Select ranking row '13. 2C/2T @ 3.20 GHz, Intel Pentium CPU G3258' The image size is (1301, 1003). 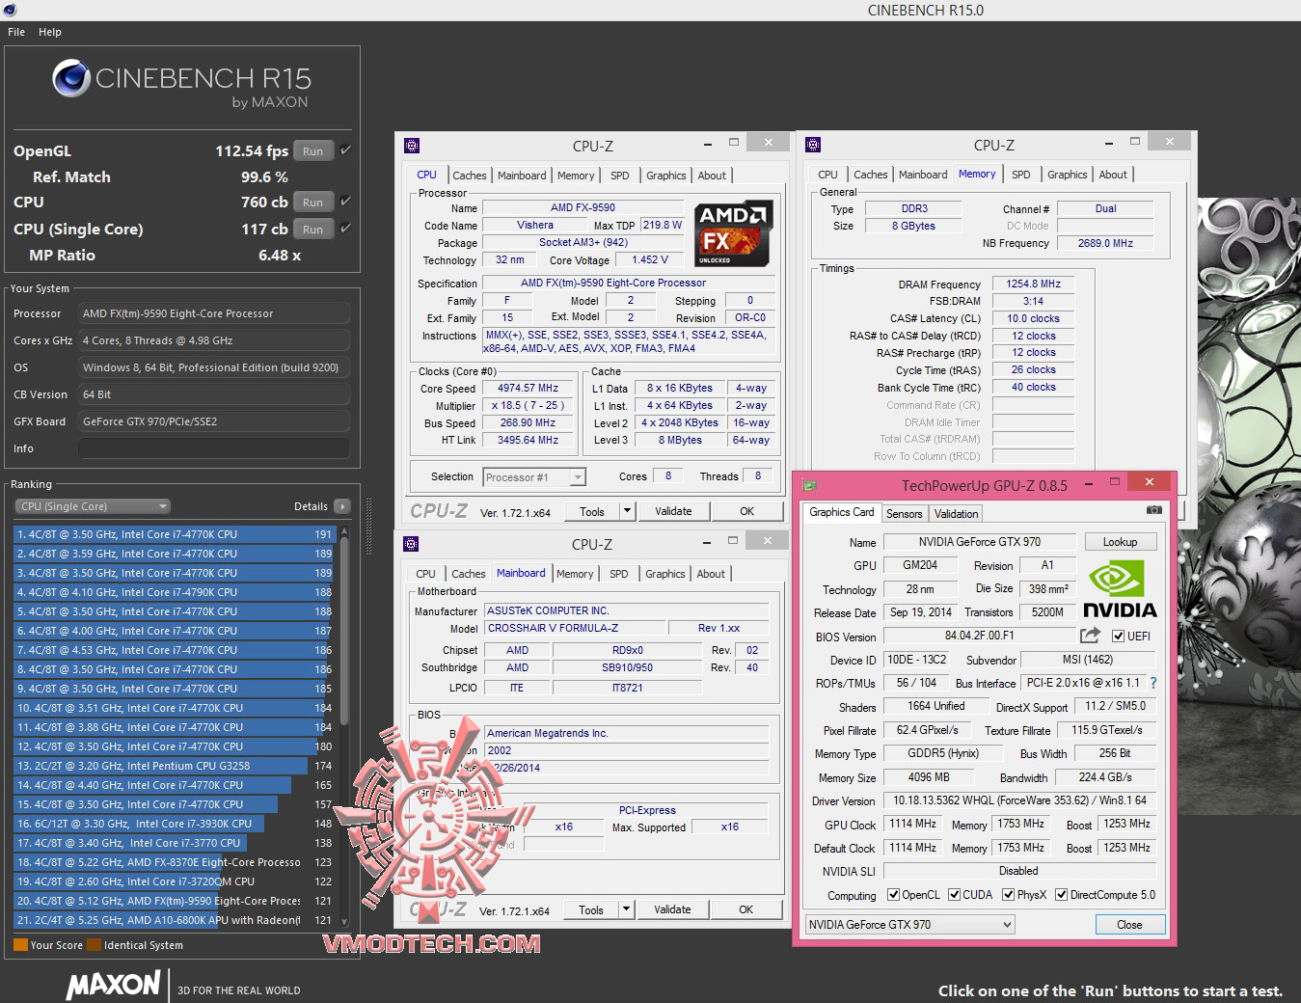(x=175, y=766)
